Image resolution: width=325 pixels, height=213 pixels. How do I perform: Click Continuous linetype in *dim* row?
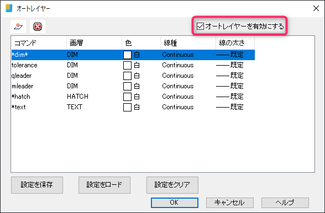point(178,55)
